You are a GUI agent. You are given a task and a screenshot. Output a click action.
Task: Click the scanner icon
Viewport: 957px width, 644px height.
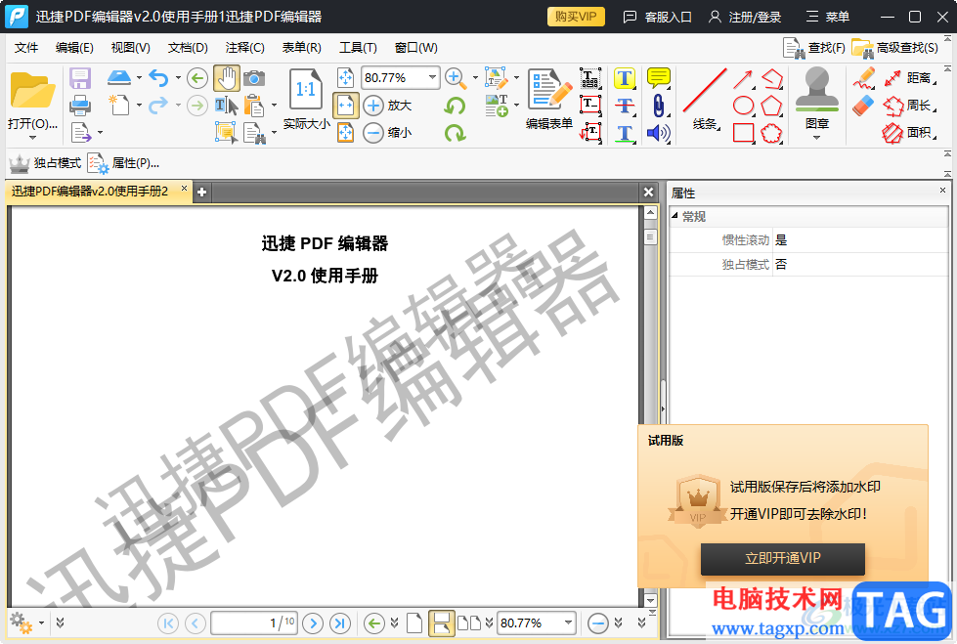119,77
